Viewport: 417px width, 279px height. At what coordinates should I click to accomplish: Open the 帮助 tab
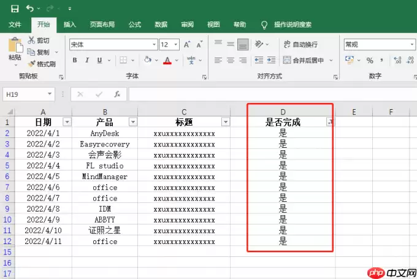coord(240,25)
